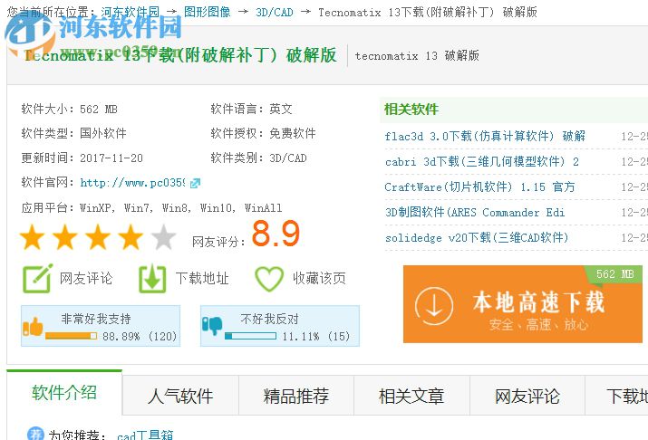Click the 网友评论 edit pencil icon
The height and width of the screenshot is (440, 648).
(37, 278)
